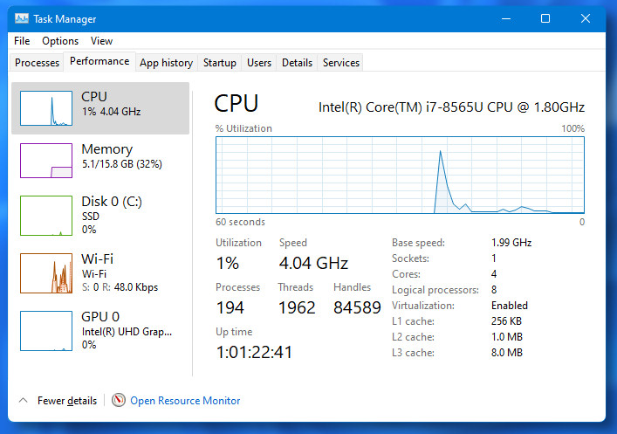This screenshot has width=617, height=434.
Task: Click the 1962 threads count
Action: pyautogui.click(x=297, y=307)
